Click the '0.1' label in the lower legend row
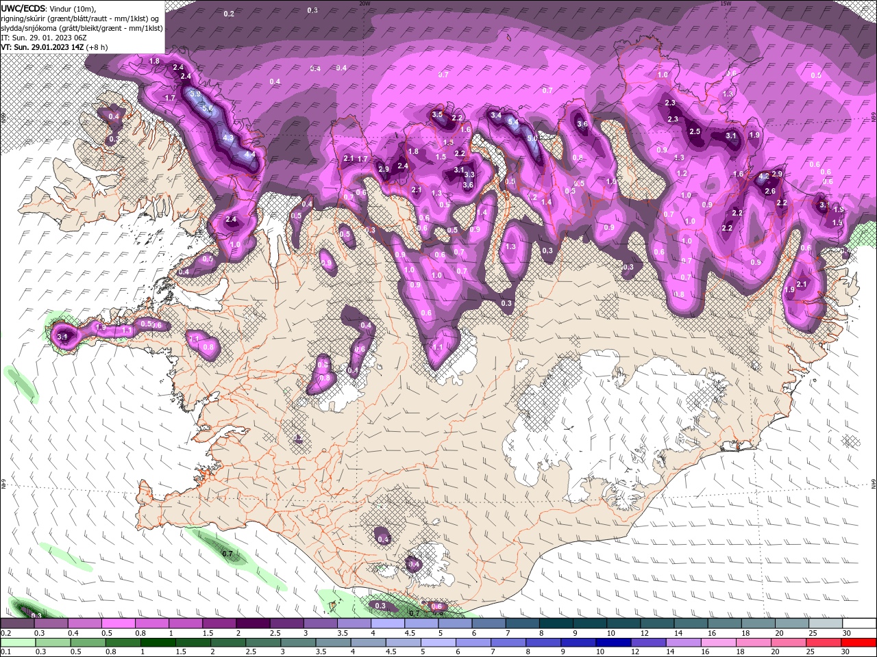This screenshot has width=877, height=657. tap(5, 652)
